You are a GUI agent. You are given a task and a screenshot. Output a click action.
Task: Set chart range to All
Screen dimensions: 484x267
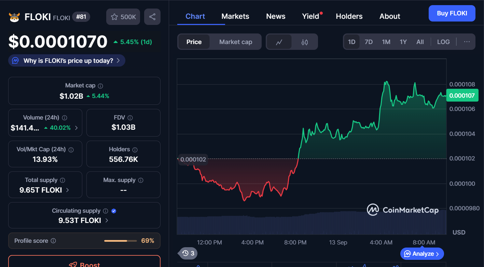click(x=420, y=42)
